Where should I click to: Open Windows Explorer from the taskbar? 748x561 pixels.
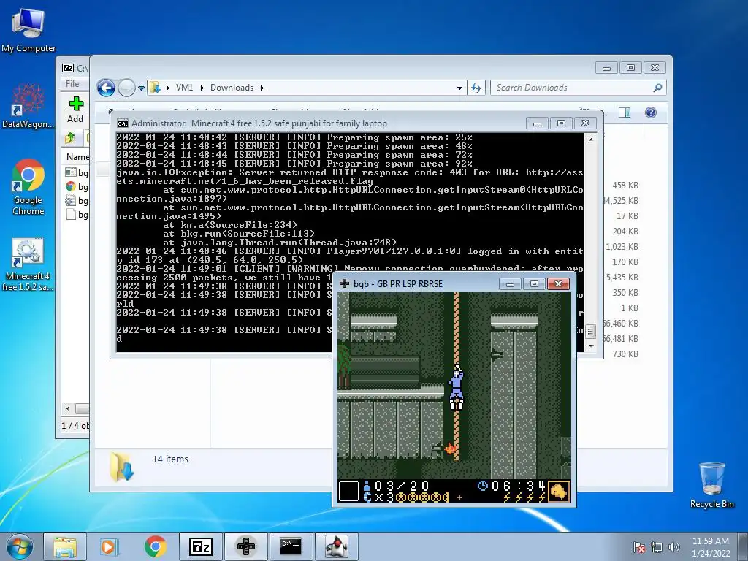pyautogui.click(x=65, y=546)
